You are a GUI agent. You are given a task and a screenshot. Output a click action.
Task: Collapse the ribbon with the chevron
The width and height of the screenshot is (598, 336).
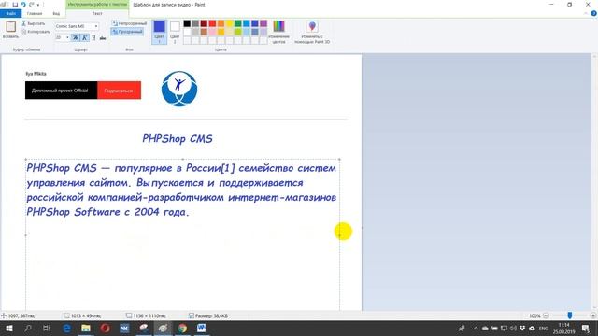[x=586, y=13]
